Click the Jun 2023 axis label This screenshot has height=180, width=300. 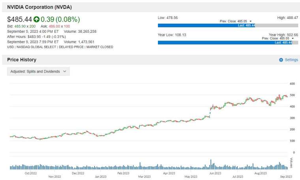coord(215,173)
